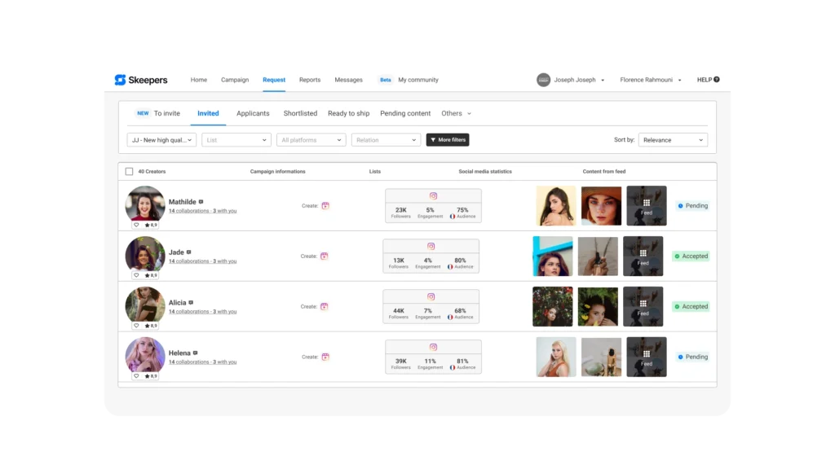Switch to the Pending content tab

(x=405, y=113)
